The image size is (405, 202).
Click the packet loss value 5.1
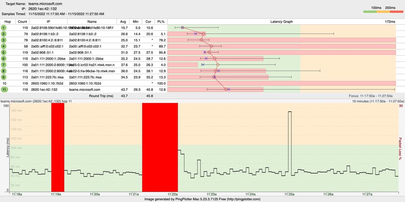[x=163, y=34]
